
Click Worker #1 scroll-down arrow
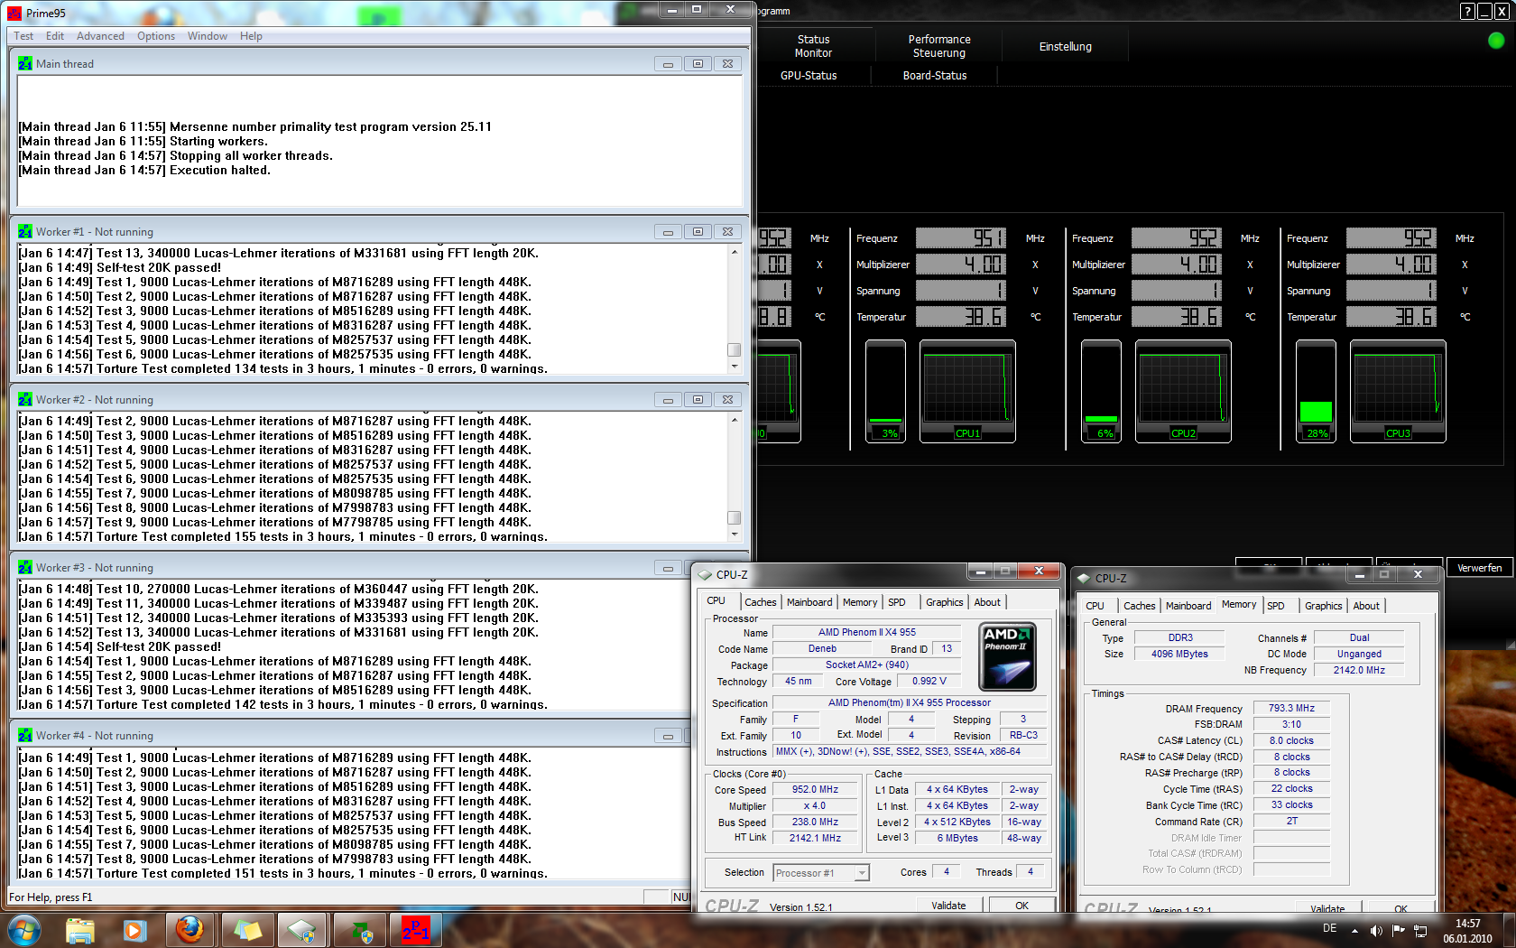click(x=735, y=367)
